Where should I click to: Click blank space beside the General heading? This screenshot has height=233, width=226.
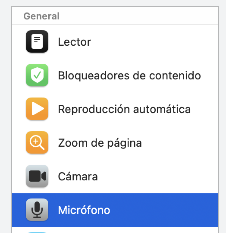(138, 16)
